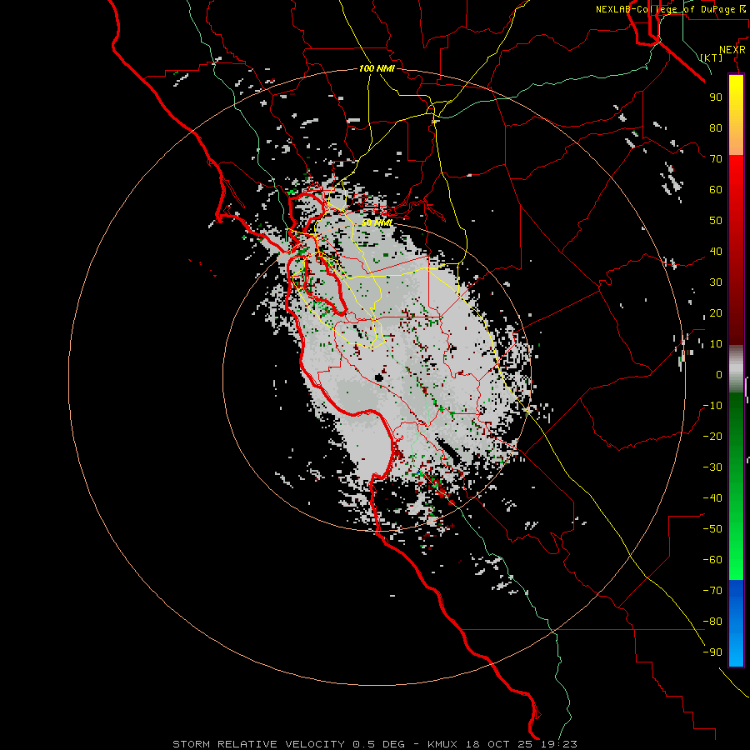This screenshot has width=750, height=750.
Task: Click the -50 scale label
Action: pyautogui.click(x=712, y=529)
